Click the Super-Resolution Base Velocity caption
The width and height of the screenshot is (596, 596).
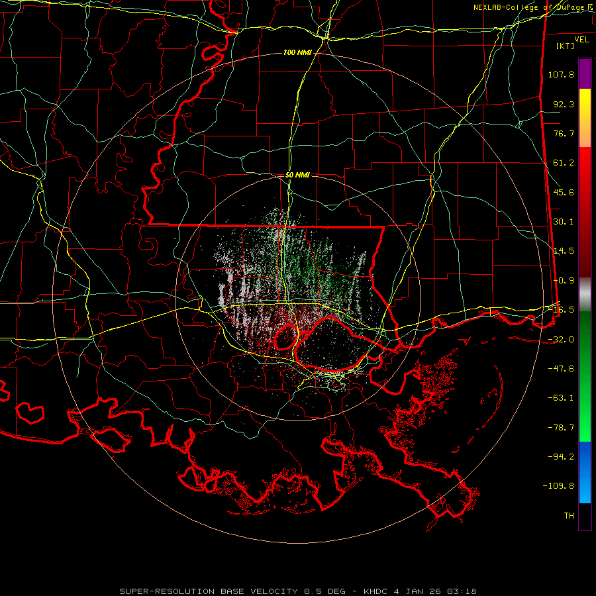point(297,591)
